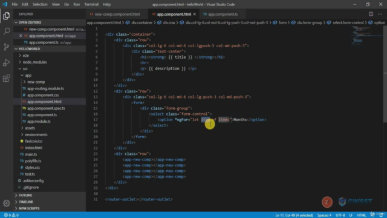387x218 pixels.
Task: Open the Go menu
Action: click(x=67, y=4)
